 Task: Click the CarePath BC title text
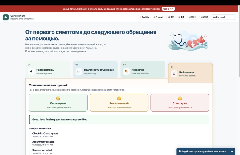tap(18, 16)
